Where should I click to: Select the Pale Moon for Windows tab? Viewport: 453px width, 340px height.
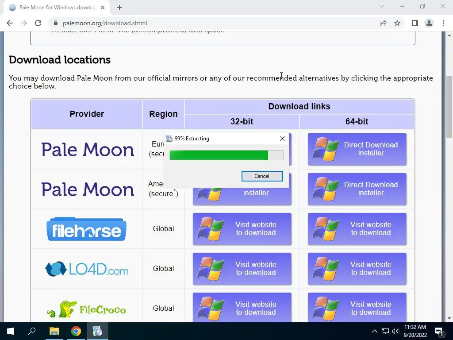(x=57, y=8)
